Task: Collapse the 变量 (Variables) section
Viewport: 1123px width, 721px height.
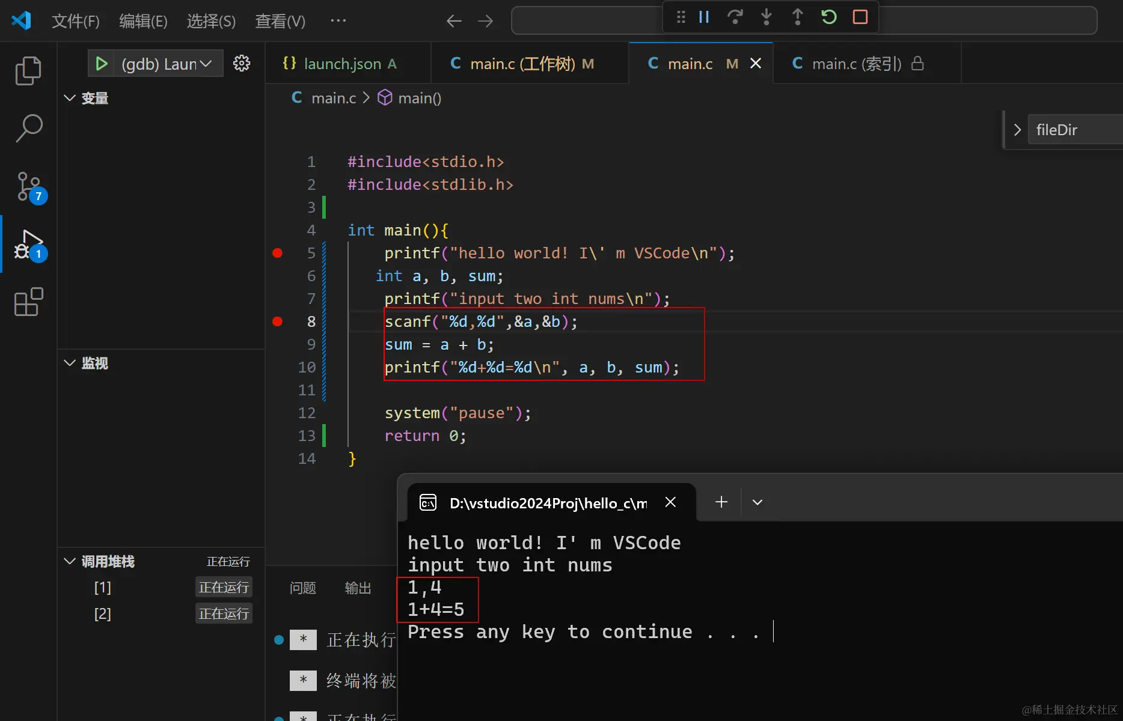Action: [70, 98]
